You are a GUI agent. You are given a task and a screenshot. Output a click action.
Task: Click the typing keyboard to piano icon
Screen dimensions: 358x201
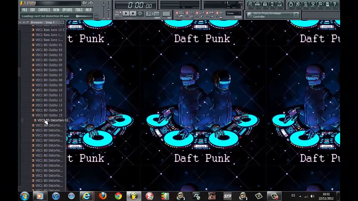(182, 13)
